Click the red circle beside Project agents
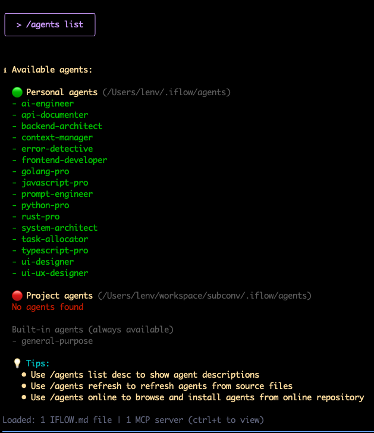This screenshot has height=433, width=374. [x=17, y=296]
